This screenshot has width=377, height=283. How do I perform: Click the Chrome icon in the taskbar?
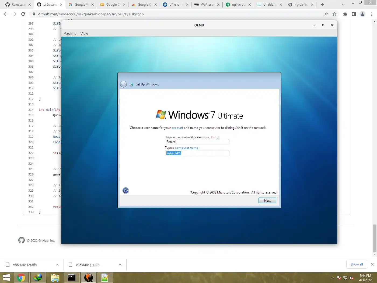pyautogui.click(x=21, y=278)
